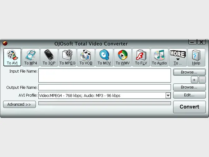The width and height of the screenshot is (209, 157).
Task: Open the Help book icon
Action: (x=196, y=57)
